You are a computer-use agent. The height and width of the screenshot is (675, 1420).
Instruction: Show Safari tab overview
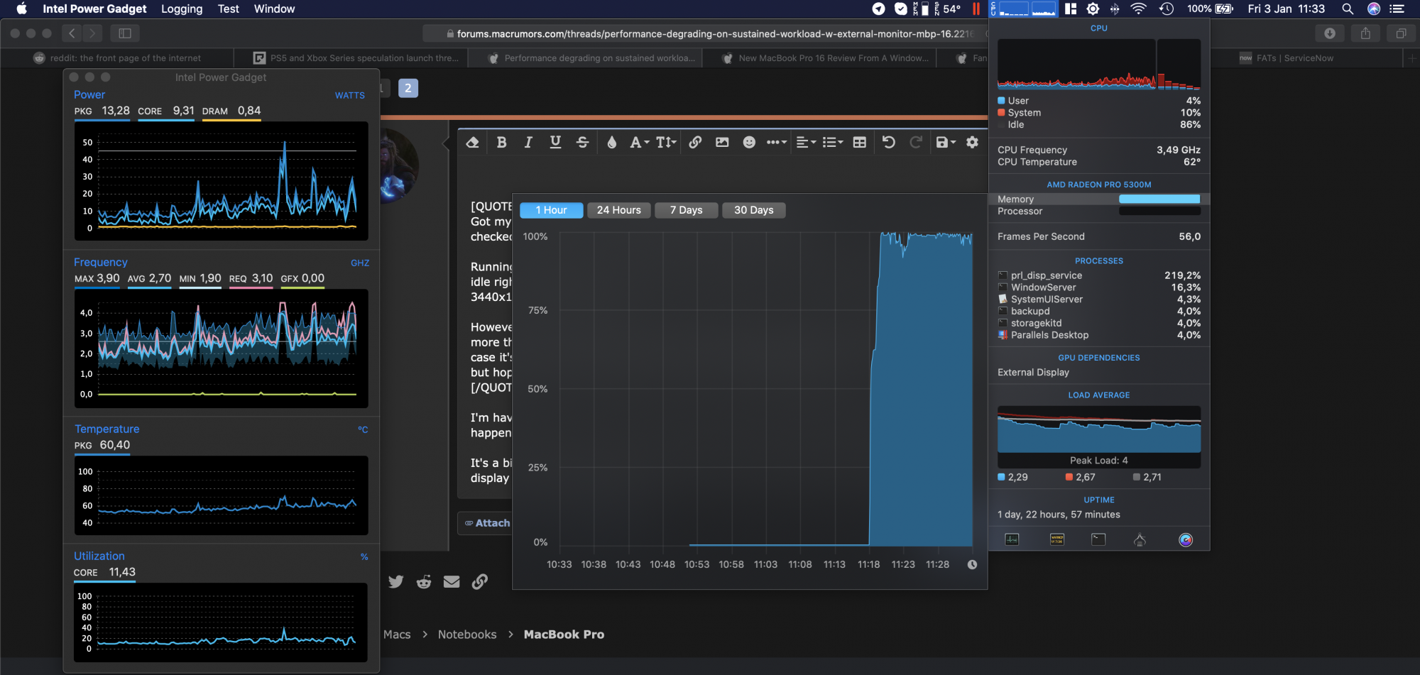pyautogui.click(x=1401, y=33)
